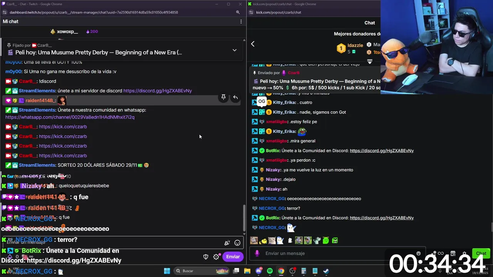This screenshot has width=493, height=277.
Task: Open the discord.gg link from StreamElements
Action: [x=158, y=91]
